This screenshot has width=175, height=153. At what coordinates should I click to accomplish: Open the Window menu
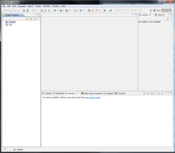[56, 6]
